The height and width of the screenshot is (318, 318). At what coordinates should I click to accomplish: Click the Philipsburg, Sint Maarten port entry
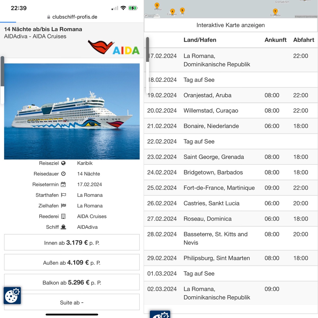pos(217,258)
